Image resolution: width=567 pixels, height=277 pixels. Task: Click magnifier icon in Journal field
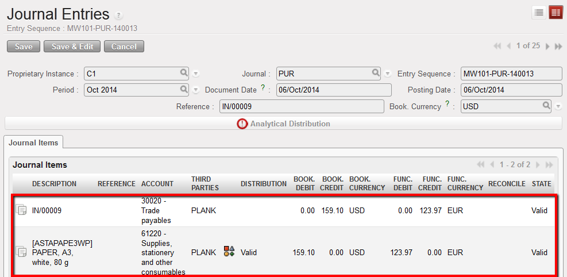(x=376, y=73)
